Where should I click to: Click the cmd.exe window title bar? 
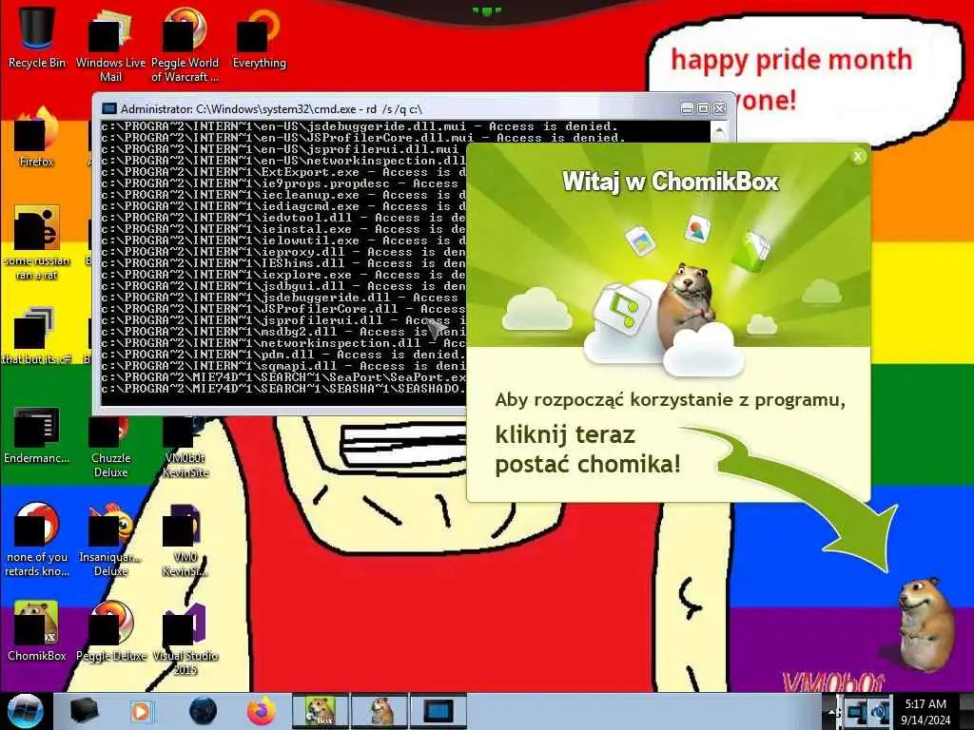pyautogui.click(x=398, y=108)
